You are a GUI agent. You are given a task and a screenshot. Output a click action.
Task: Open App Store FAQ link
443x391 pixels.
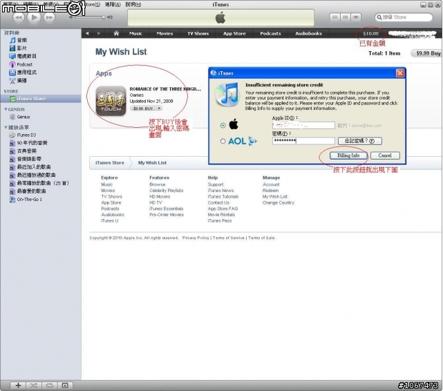223,209
